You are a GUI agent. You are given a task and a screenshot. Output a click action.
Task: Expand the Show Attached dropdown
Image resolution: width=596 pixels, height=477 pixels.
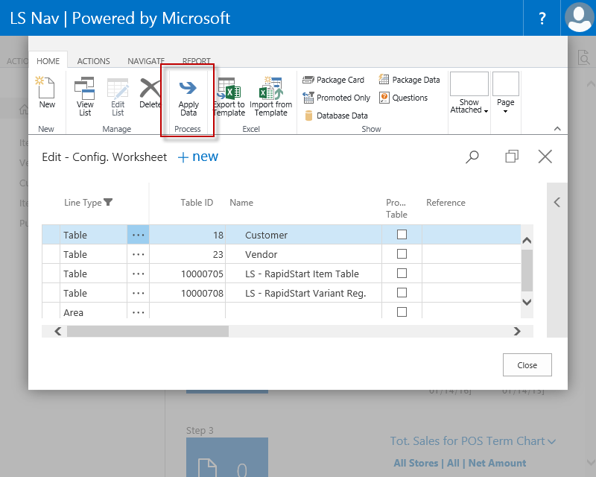tap(469, 110)
